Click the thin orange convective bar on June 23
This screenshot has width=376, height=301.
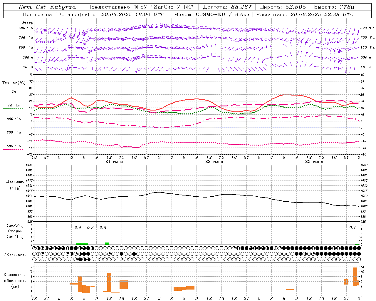pyautogui.click(x=290, y=290)
